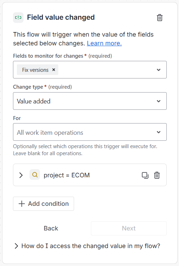
Task: Open the Change type Value added dropdown
Action: (x=90, y=101)
